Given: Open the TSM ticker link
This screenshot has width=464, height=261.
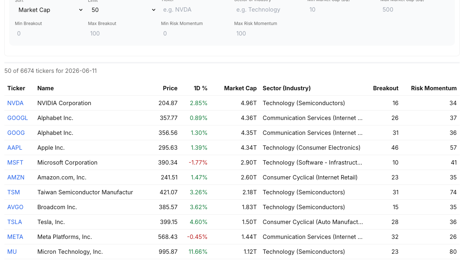Looking at the screenshot, I should pos(13,192).
